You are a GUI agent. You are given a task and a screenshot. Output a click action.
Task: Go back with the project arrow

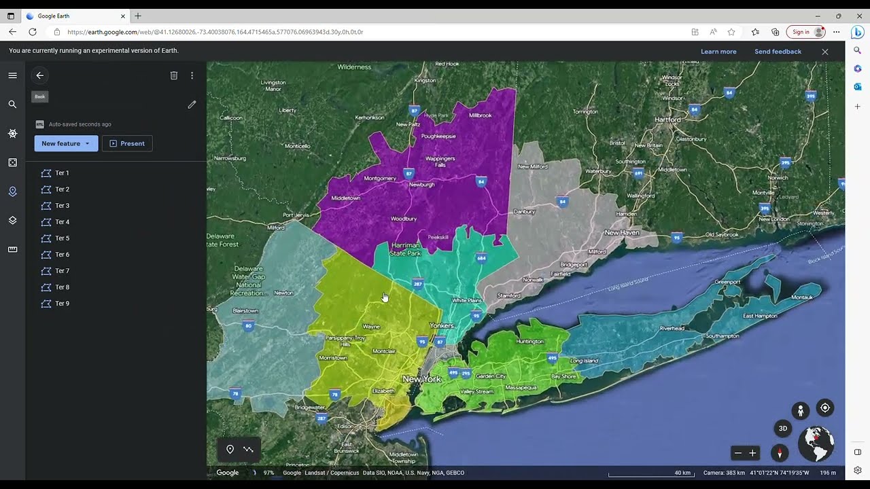39,75
